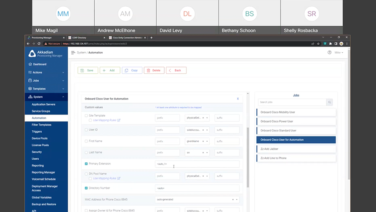
Task: Click the form panel vertical scrollbar
Action: click(x=248, y=157)
